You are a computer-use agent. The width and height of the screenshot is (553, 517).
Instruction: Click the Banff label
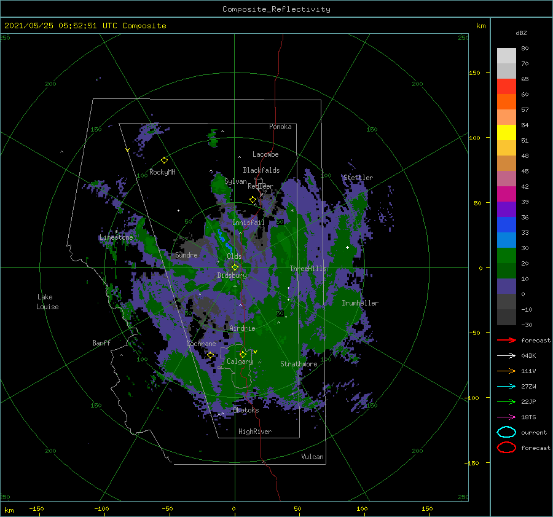point(101,342)
